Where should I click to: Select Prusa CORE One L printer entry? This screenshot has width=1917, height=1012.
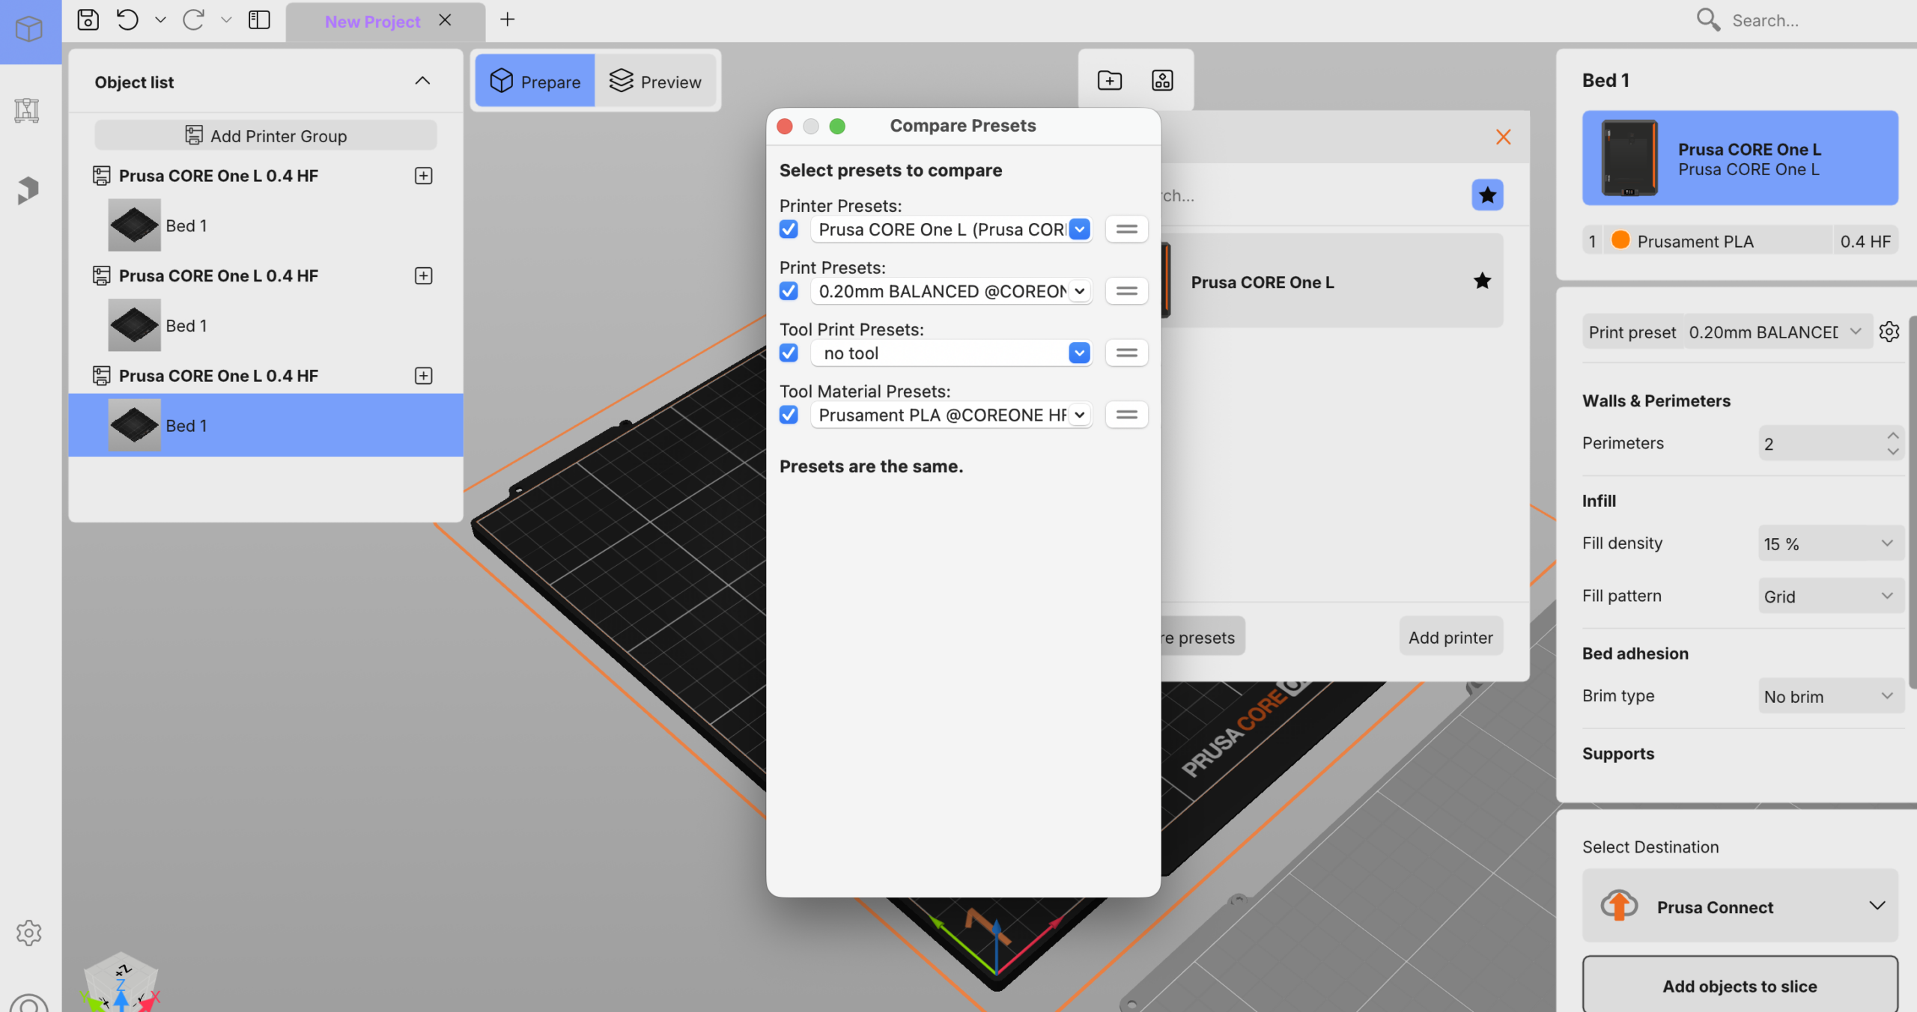[x=1332, y=281]
